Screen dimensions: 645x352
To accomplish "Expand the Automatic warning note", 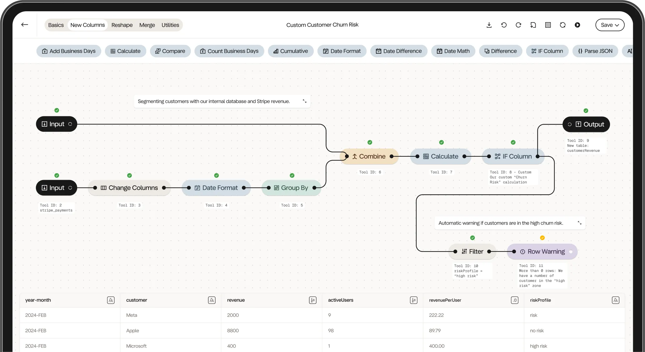I will click(x=579, y=223).
